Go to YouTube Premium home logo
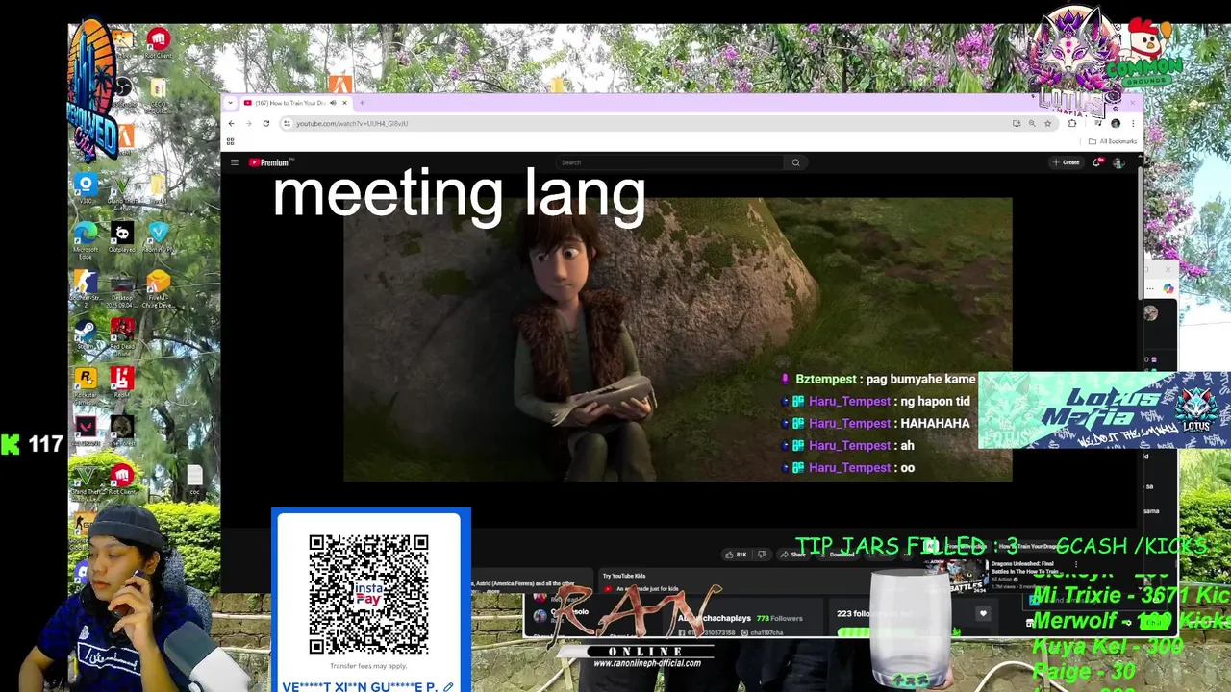Viewport: 1231px width, 692px height. 269,162
